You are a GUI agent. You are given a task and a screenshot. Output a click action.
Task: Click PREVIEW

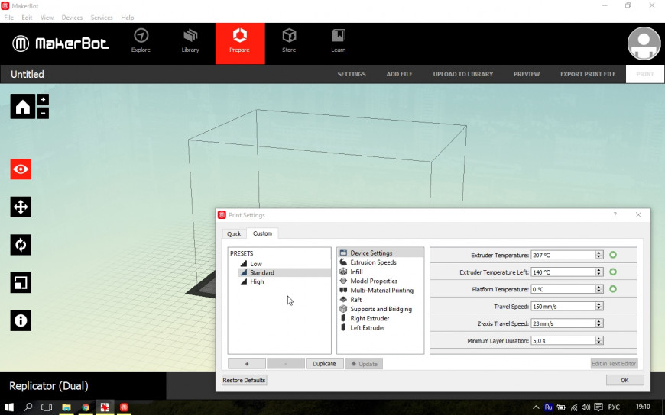coord(527,74)
